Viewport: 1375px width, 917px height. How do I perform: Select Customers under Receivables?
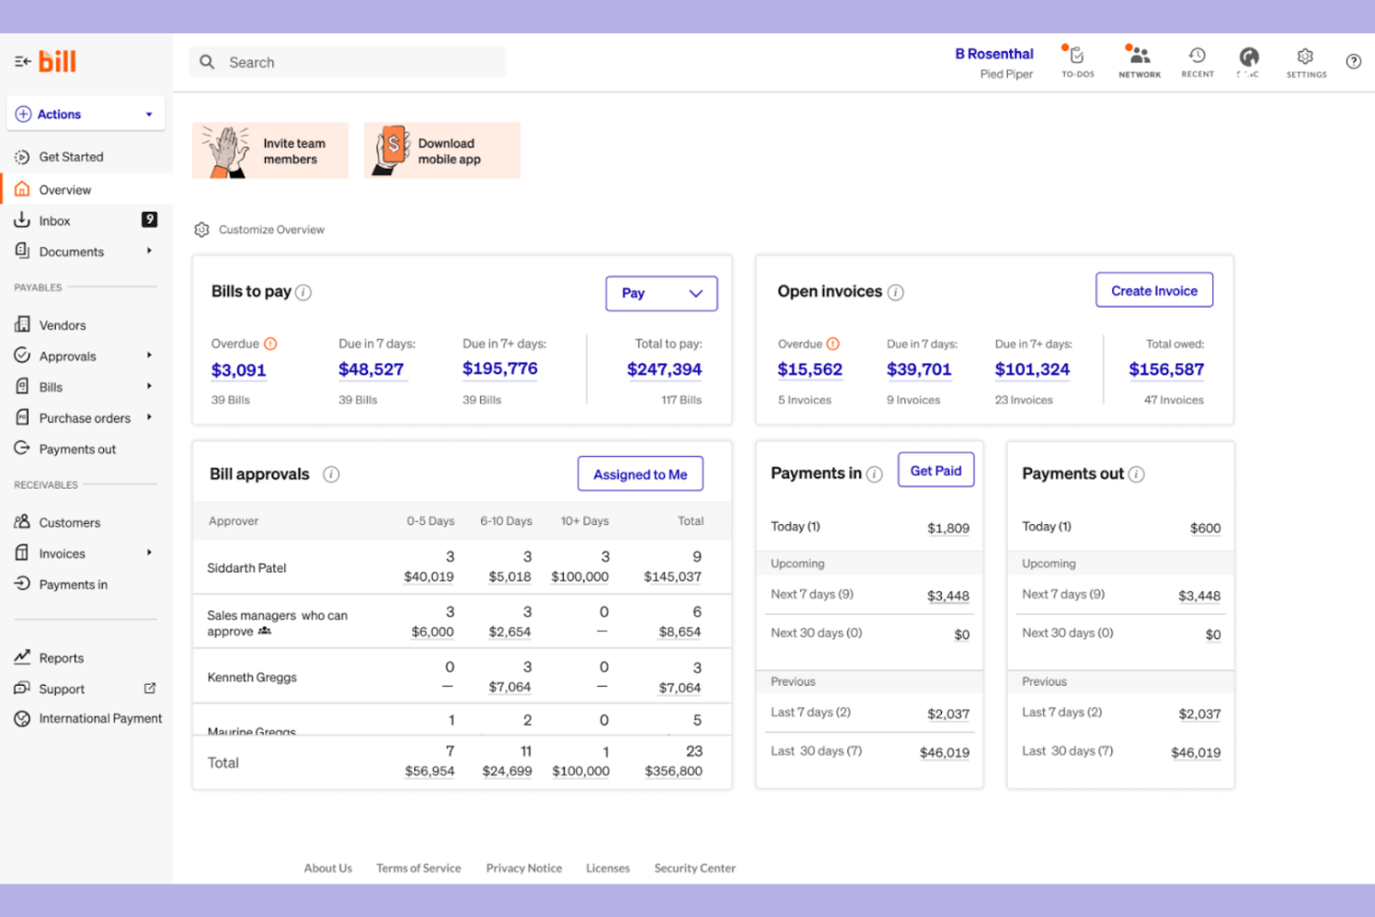tap(69, 522)
